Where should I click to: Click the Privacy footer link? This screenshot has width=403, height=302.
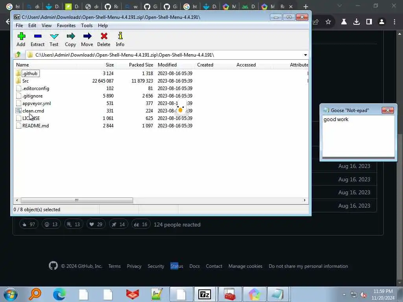click(134, 266)
